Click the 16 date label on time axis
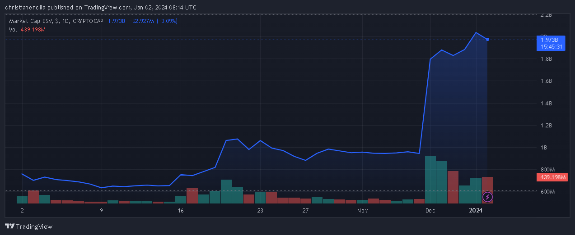 pos(181,210)
